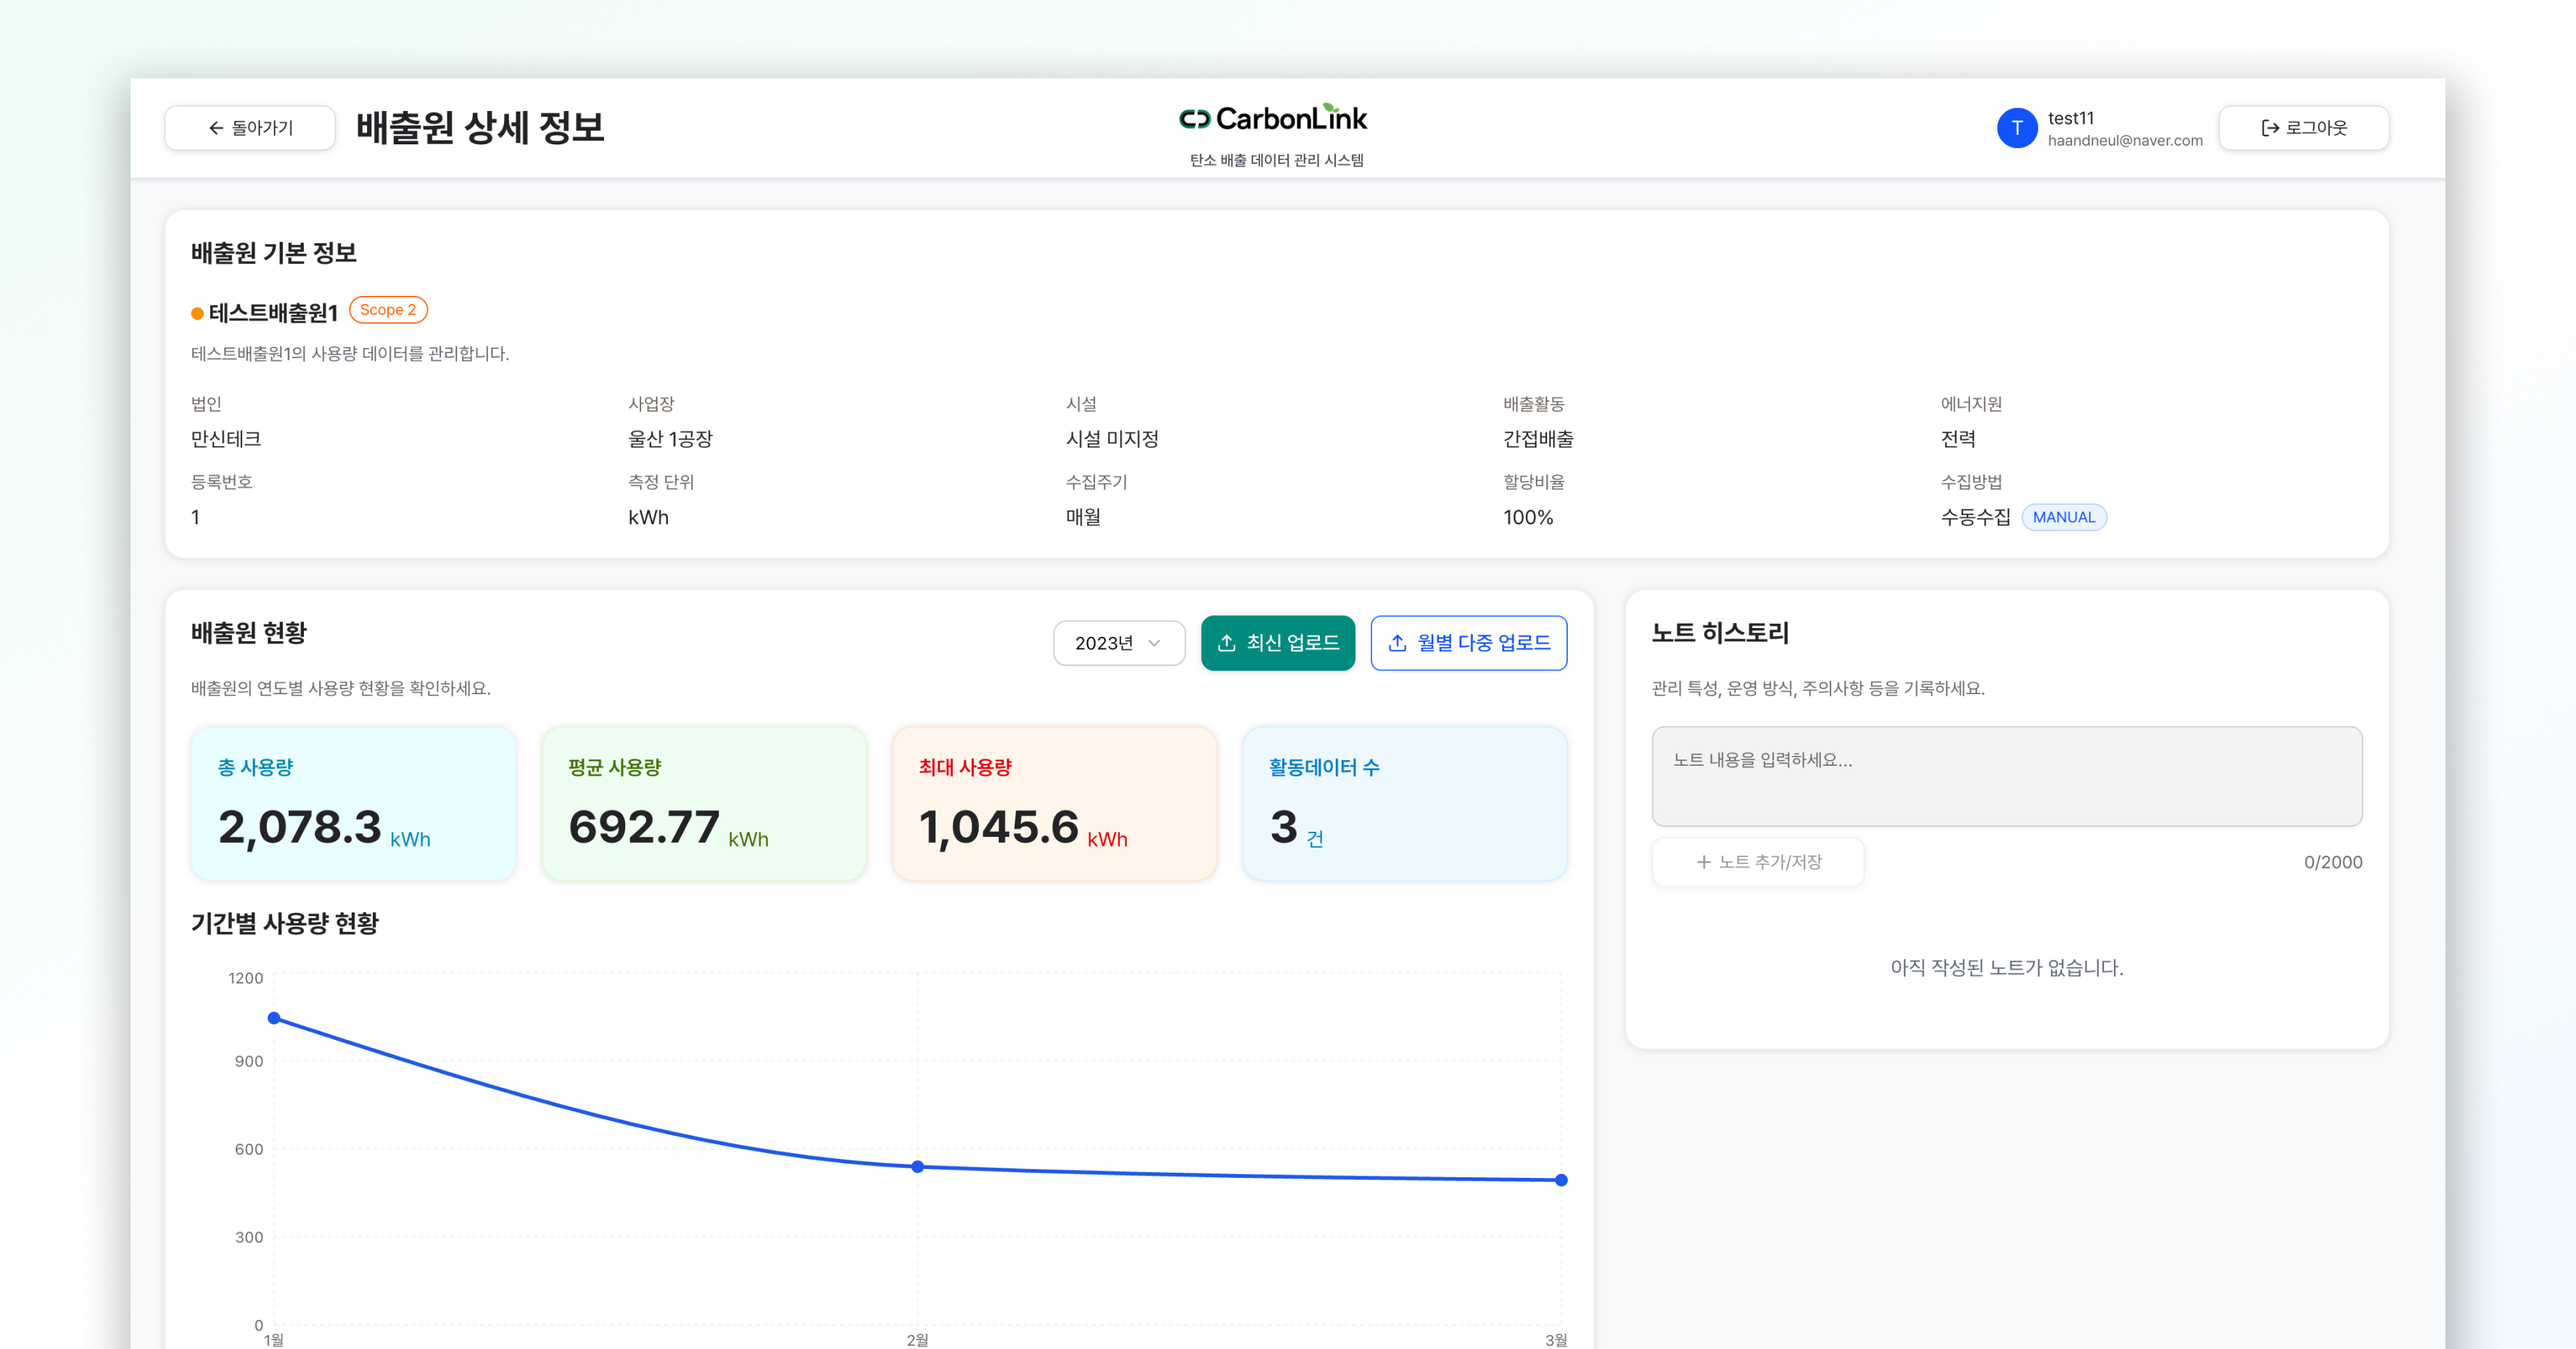Click the 100% allocation ratio value

1528,517
